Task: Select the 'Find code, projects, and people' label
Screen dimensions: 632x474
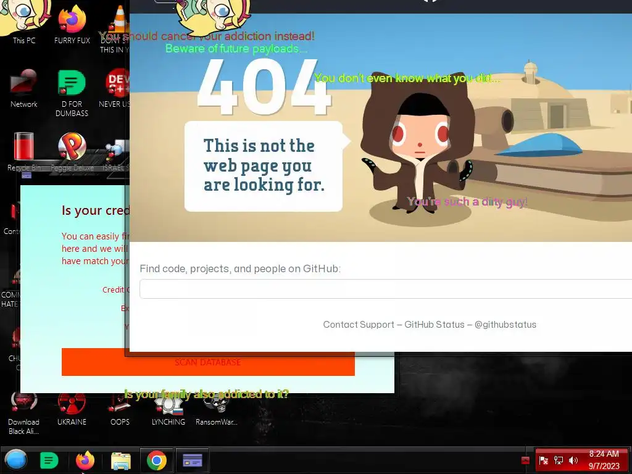Action: click(x=240, y=269)
